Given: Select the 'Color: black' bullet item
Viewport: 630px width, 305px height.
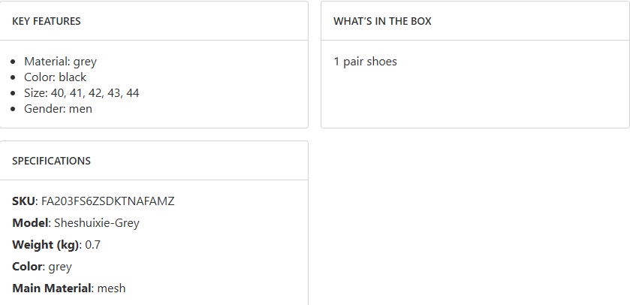Looking at the screenshot, I should tap(55, 77).
